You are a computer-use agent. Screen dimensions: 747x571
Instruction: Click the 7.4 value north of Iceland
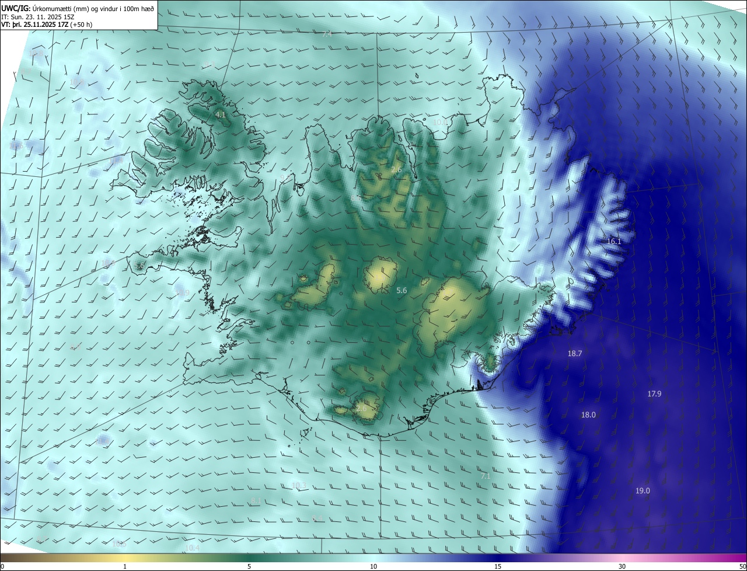click(327, 34)
